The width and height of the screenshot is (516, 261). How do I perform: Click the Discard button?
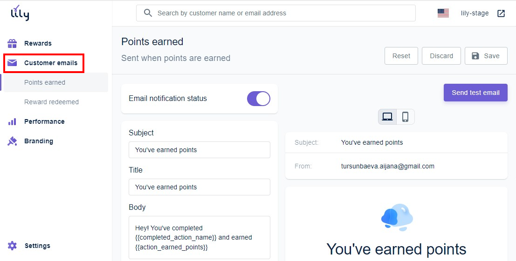point(441,56)
